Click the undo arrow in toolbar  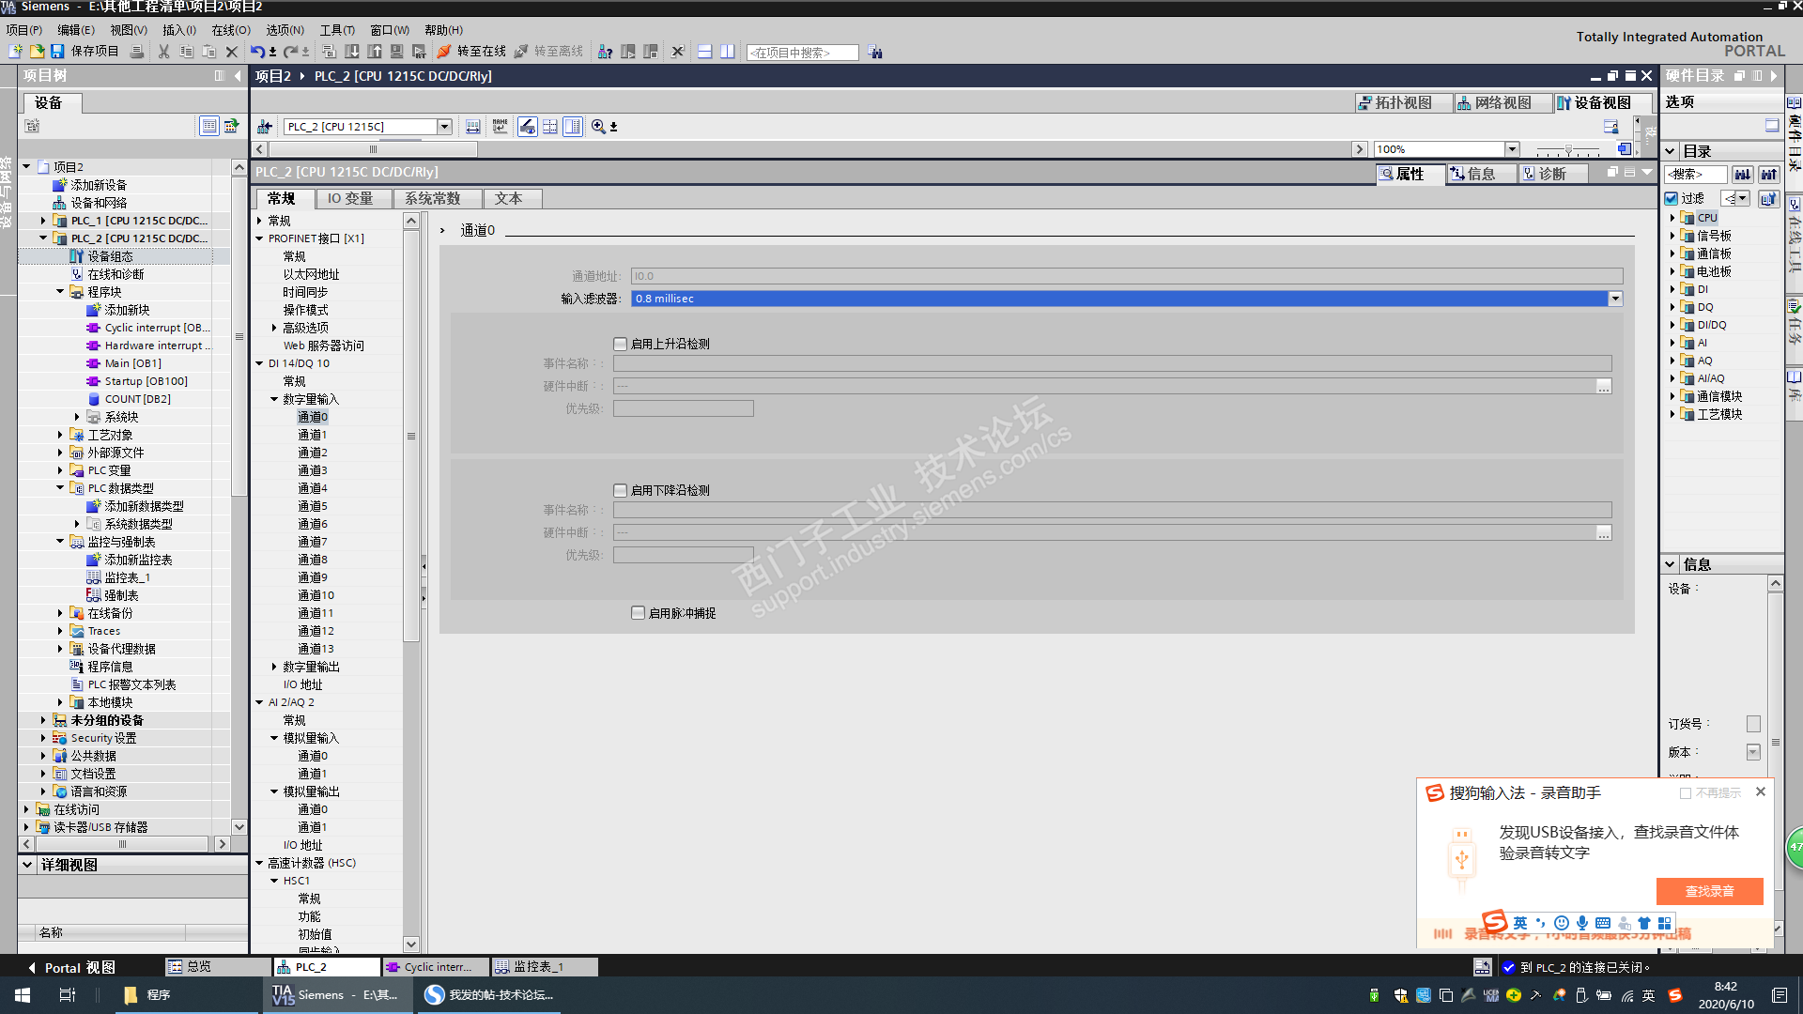(x=256, y=52)
